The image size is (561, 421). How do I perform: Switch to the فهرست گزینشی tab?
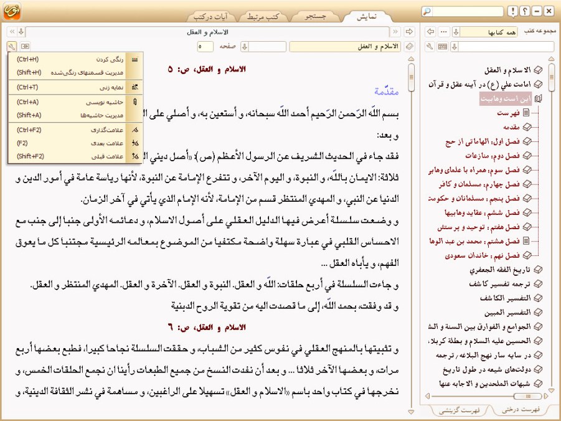coord(460,410)
